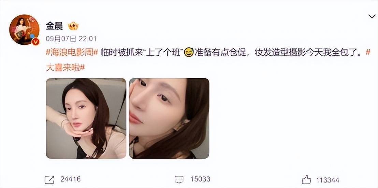Screen dimensions: 378x188
Task: Open the 金晨 username profile link
Action: pos(54,26)
